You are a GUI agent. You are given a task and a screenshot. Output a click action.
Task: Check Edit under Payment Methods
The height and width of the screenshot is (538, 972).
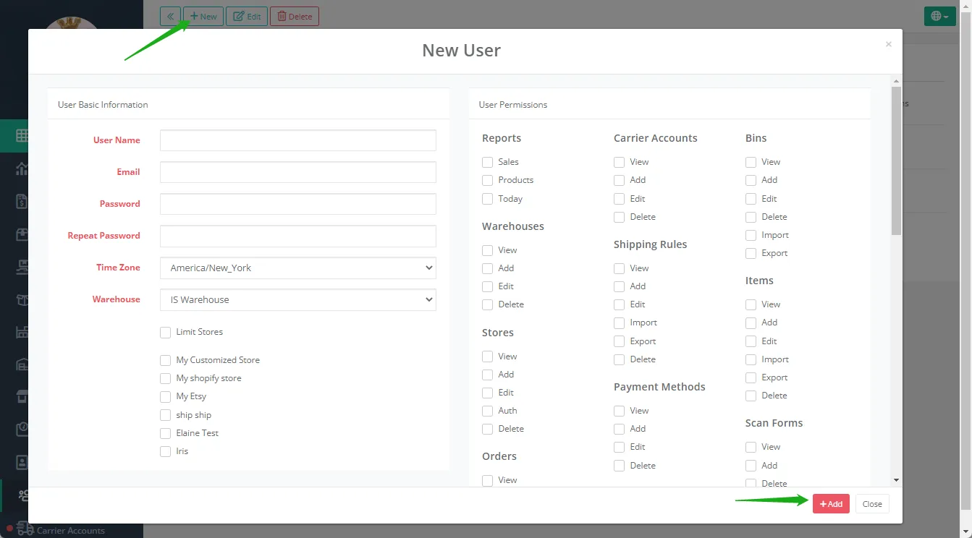pyautogui.click(x=620, y=447)
